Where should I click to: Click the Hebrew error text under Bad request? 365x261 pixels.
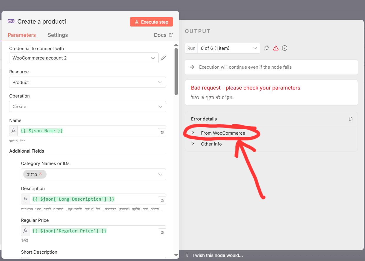[x=212, y=97]
